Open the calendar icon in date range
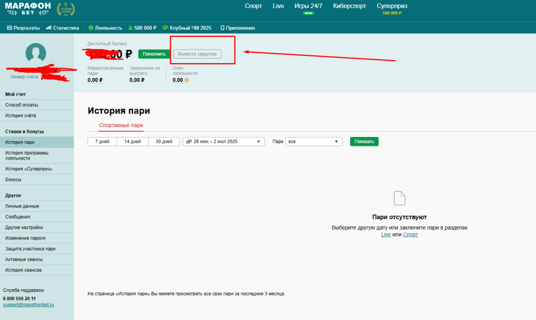 188,141
